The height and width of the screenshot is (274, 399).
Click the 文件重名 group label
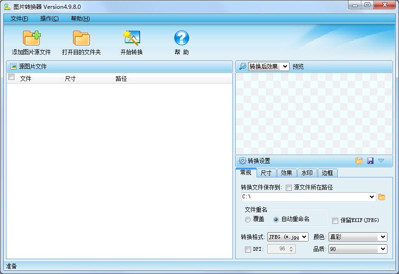pos(256,209)
